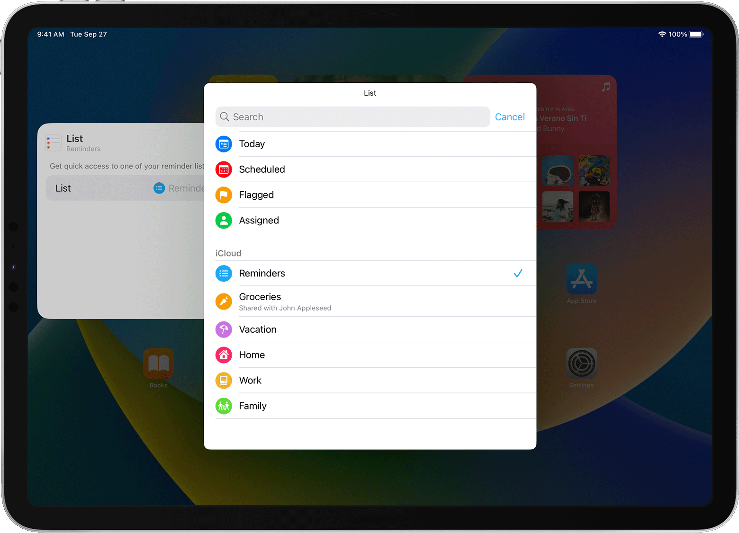
Task: Open the Books app icon
Action: coord(159,364)
